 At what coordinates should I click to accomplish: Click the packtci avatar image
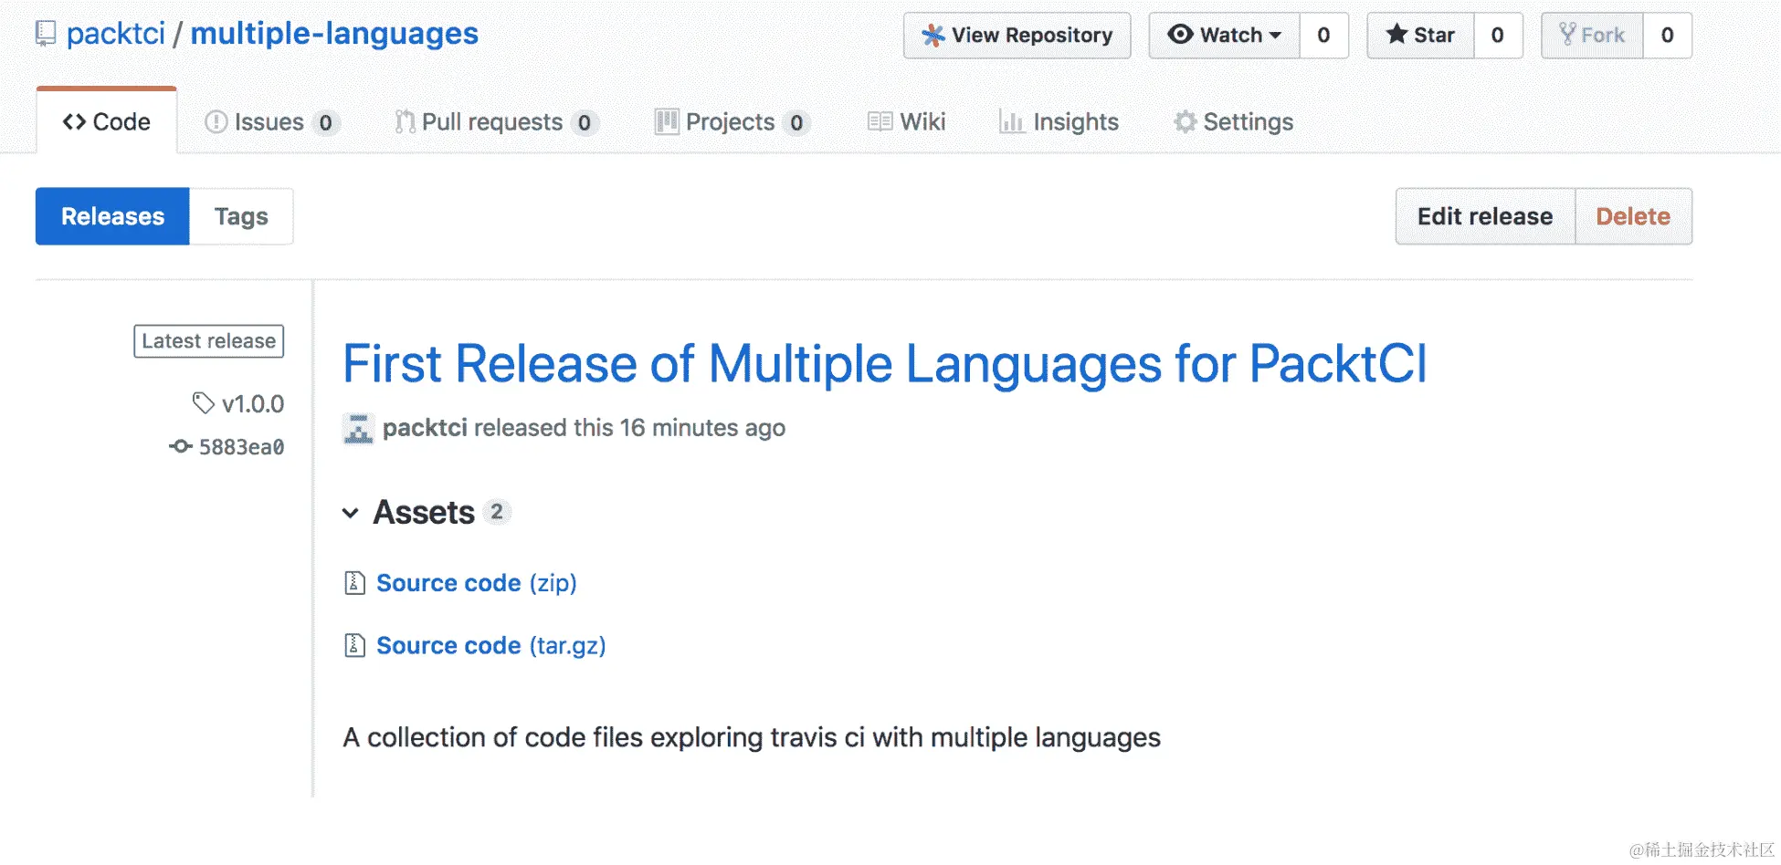point(358,428)
